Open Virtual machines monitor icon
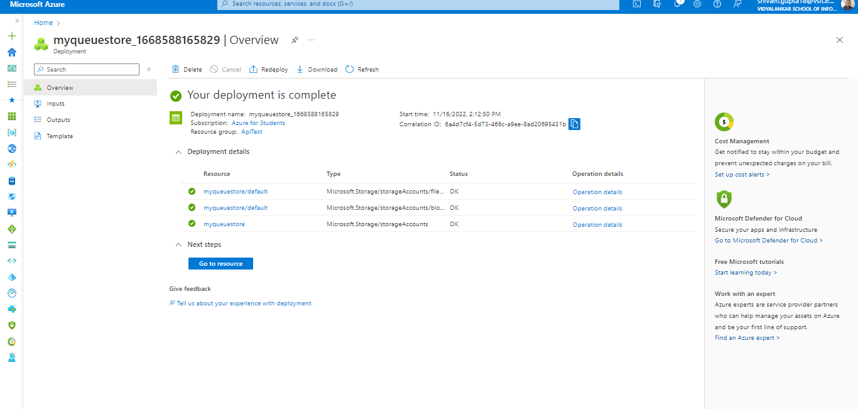Image resolution: width=858 pixels, height=409 pixels. pos(11,213)
